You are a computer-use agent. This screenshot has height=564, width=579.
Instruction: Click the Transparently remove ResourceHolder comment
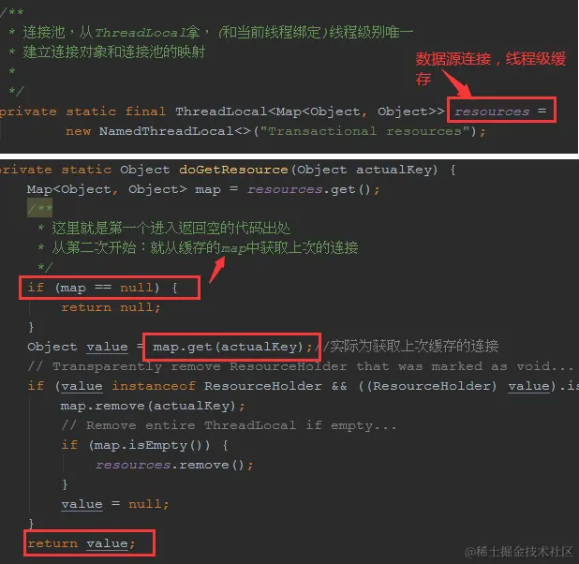(x=300, y=366)
